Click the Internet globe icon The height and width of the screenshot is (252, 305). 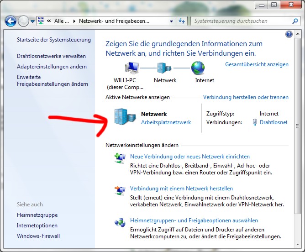(x=198, y=69)
